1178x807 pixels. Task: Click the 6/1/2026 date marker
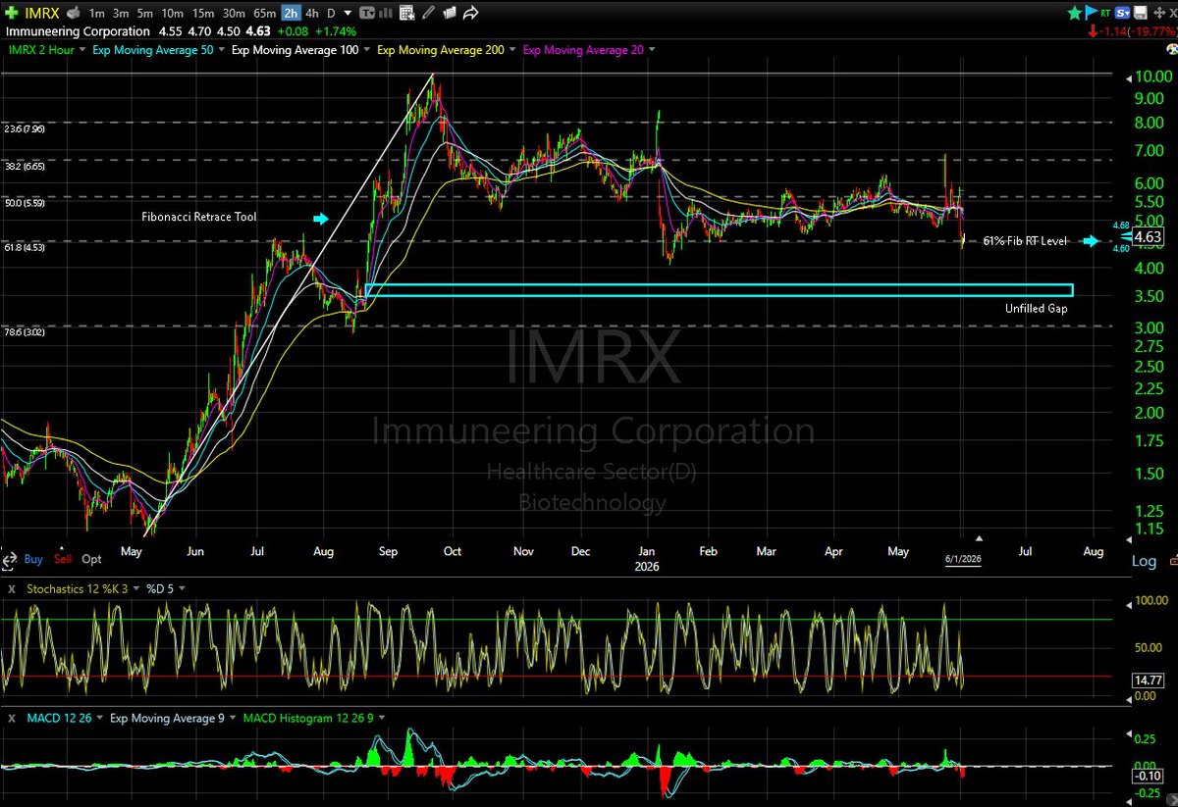pyautogui.click(x=963, y=559)
